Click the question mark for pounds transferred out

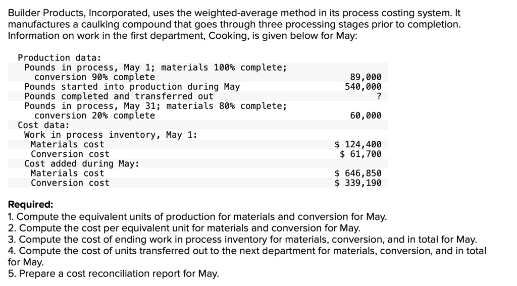(379, 96)
